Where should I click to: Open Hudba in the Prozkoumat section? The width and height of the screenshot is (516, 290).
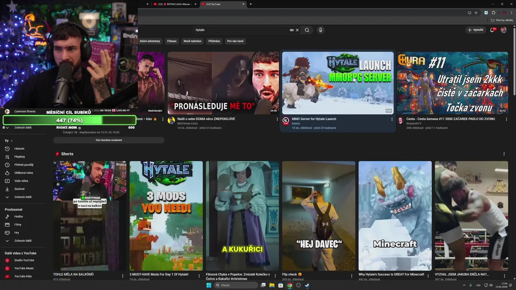point(19,216)
